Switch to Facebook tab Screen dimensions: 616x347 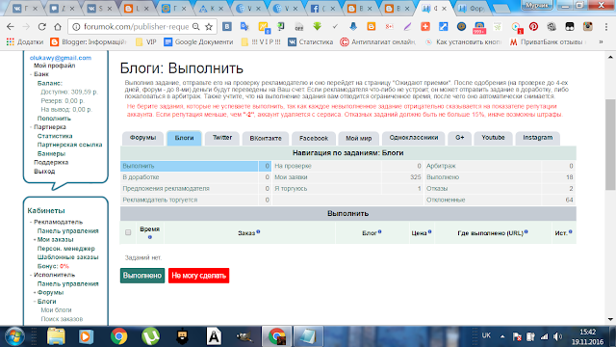pyautogui.click(x=314, y=138)
